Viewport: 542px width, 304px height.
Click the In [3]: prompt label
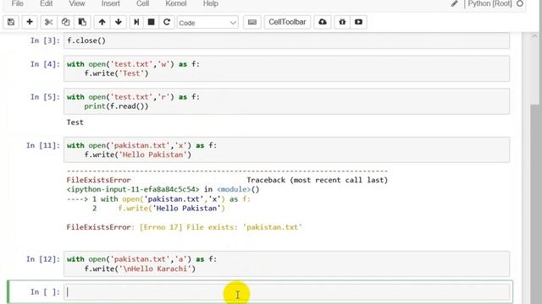tap(45, 41)
